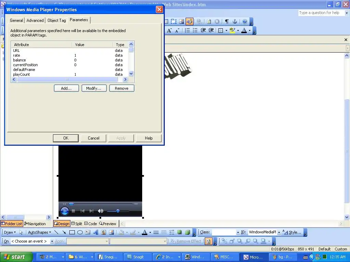Image resolution: width=350 pixels, height=262 pixels.
Task: Click the 3-D Style green cube icon
Action: tap(188, 232)
